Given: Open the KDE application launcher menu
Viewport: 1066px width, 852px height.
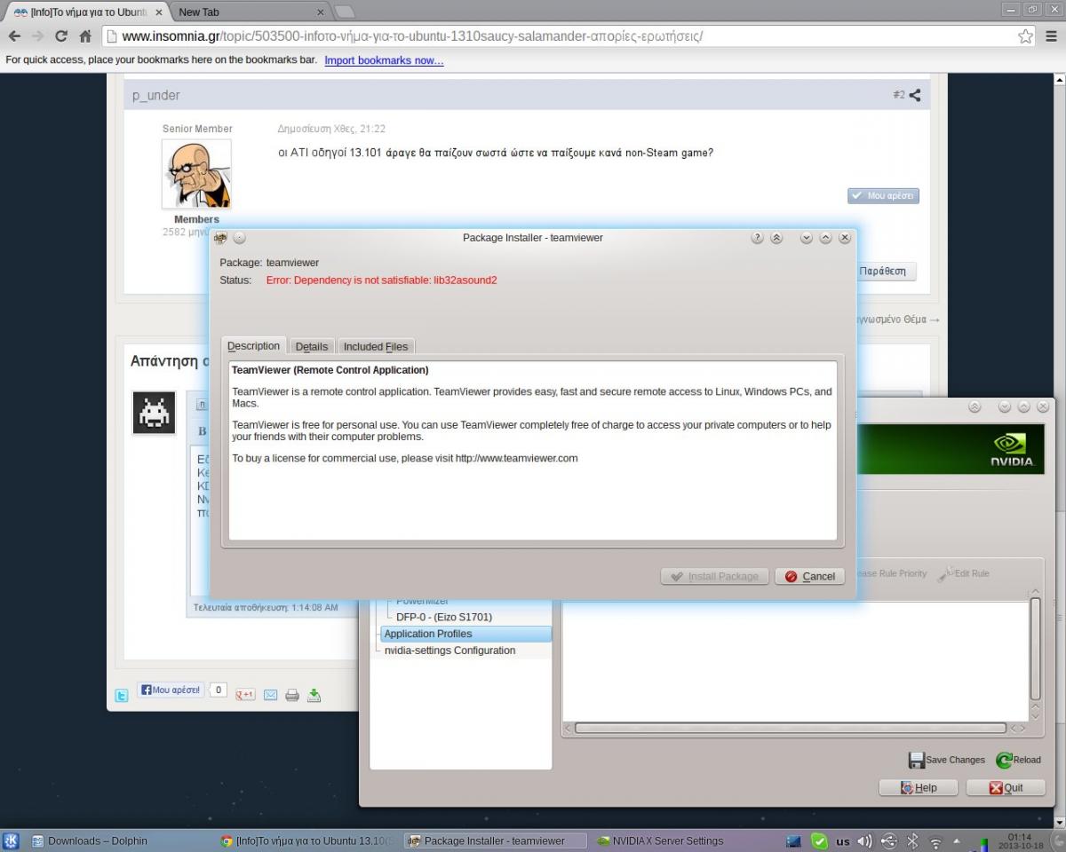Looking at the screenshot, I should (12, 841).
